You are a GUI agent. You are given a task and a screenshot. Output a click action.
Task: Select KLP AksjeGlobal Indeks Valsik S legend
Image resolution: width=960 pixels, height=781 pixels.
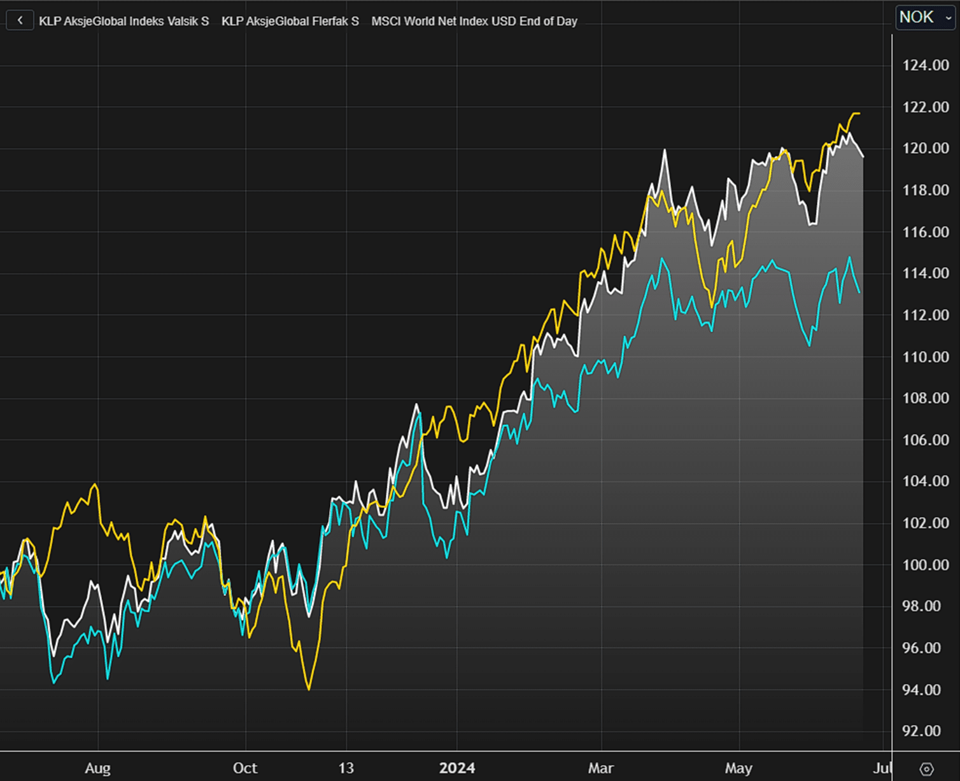124,21
